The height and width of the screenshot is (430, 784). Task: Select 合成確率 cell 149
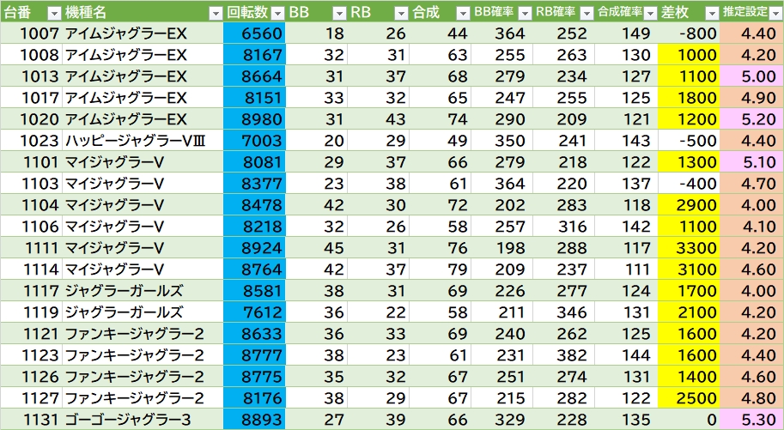coord(626,33)
